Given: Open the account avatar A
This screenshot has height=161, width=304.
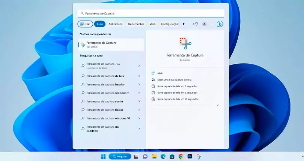Looking at the screenshot, I should tap(204, 24).
